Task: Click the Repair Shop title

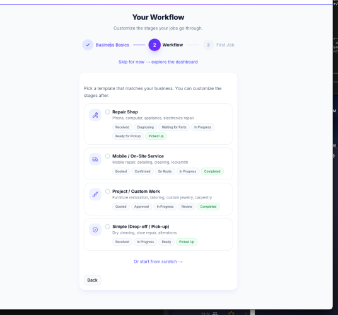Action: coord(125,112)
